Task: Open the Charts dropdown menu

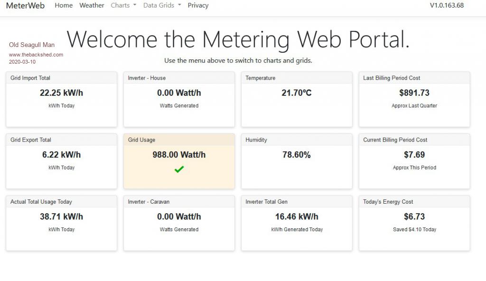Action: (x=123, y=6)
